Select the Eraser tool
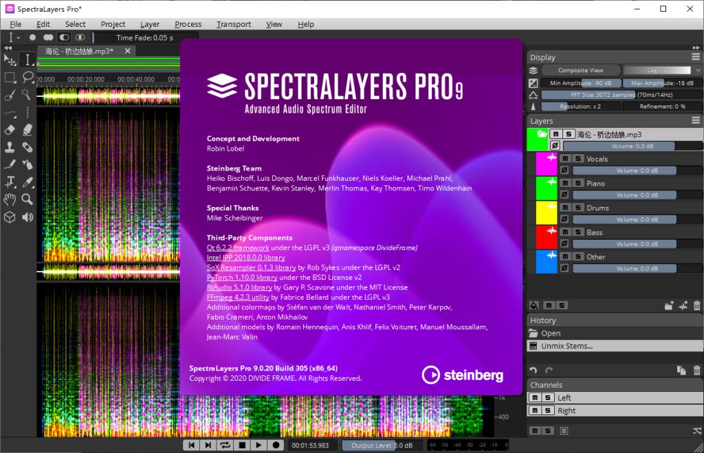Viewport: 704px width, 453px height. coord(10,130)
